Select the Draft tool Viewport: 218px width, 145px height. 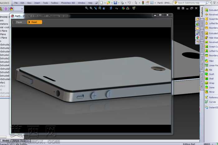tap(210, 74)
